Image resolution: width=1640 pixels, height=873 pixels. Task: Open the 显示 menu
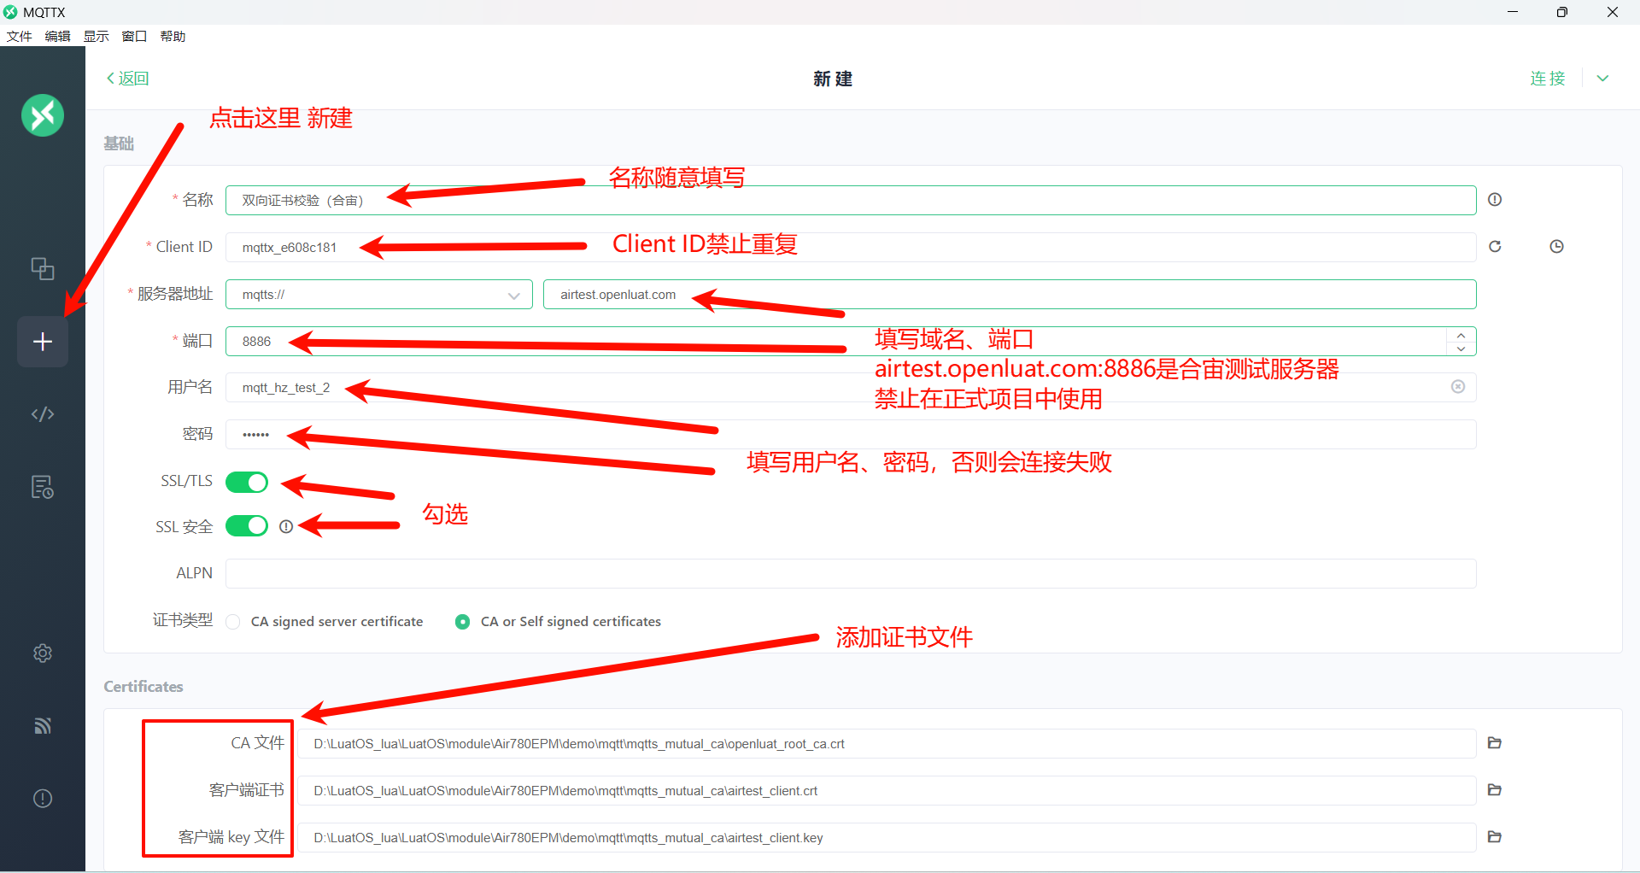click(x=96, y=36)
